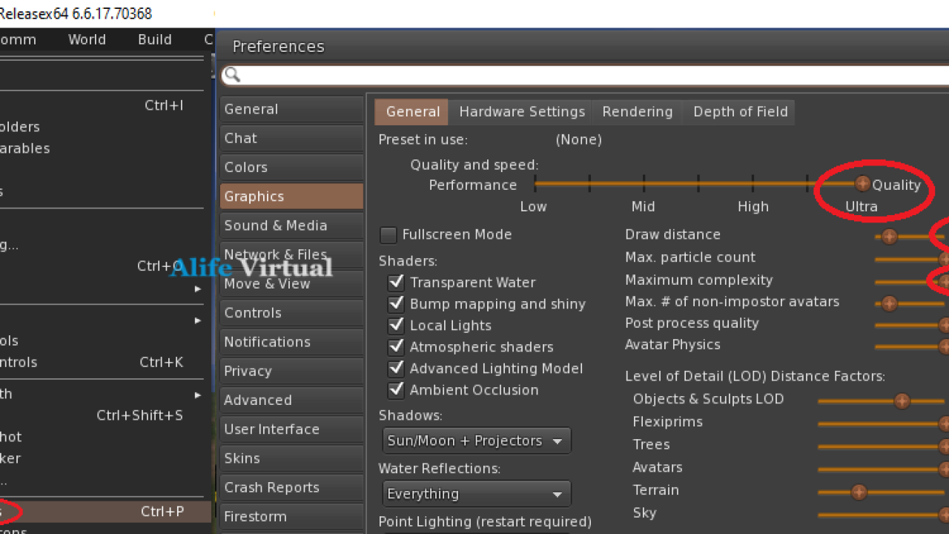Disable the Local Lights checkbox

pyautogui.click(x=396, y=326)
